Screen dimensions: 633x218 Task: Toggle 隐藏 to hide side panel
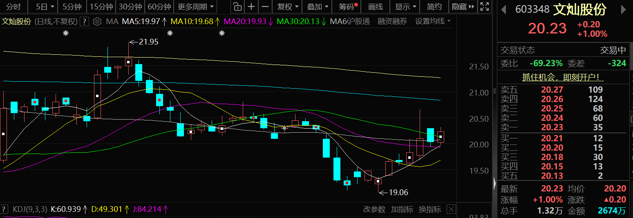tap(463, 7)
